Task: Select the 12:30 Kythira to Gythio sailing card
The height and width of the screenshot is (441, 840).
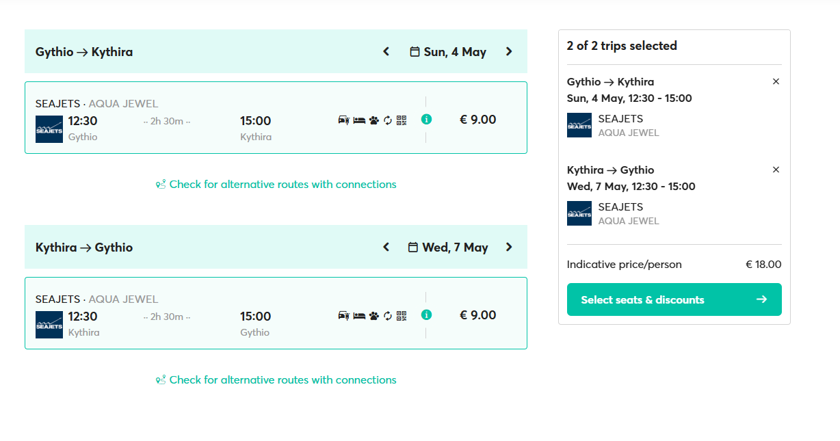Action: 276,313
